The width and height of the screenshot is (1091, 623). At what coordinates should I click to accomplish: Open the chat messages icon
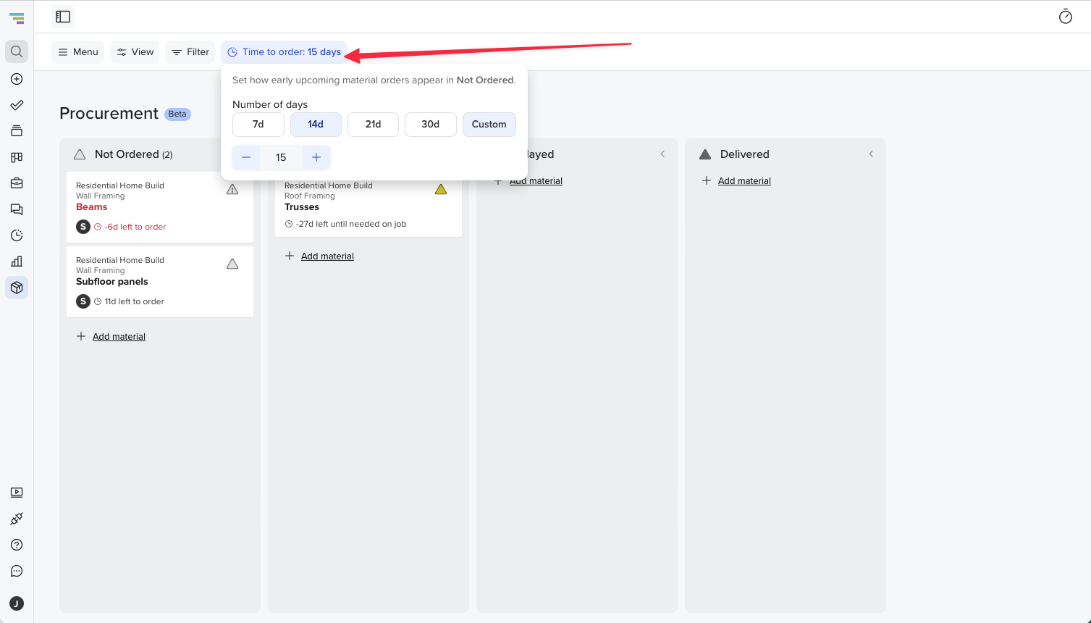tap(17, 209)
